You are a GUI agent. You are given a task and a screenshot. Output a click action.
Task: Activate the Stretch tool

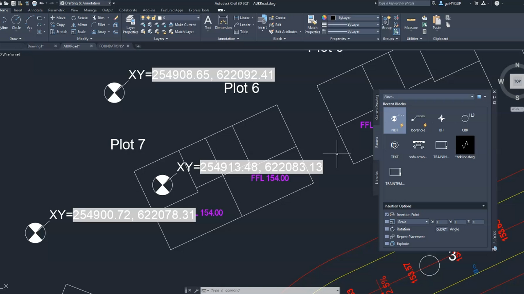[59, 31]
